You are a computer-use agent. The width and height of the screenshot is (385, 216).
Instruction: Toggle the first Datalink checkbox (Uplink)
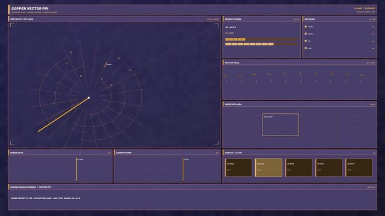[x=306, y=26]
